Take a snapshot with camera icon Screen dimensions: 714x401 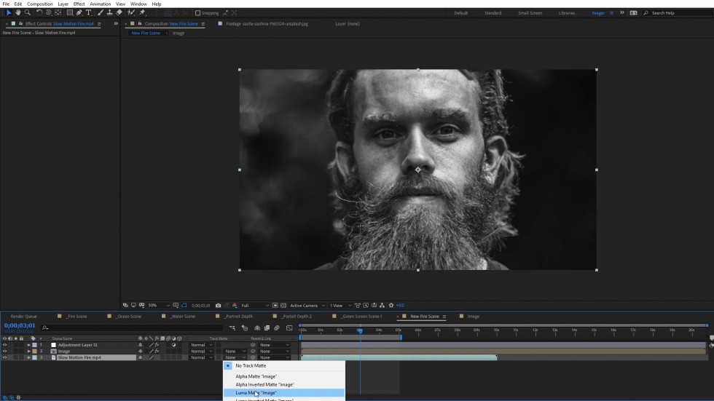(x=218, y=306)
